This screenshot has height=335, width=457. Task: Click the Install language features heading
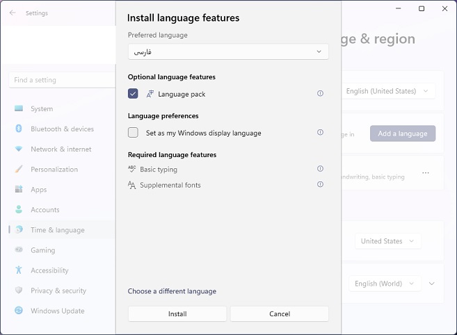click(x=184, y=18)
